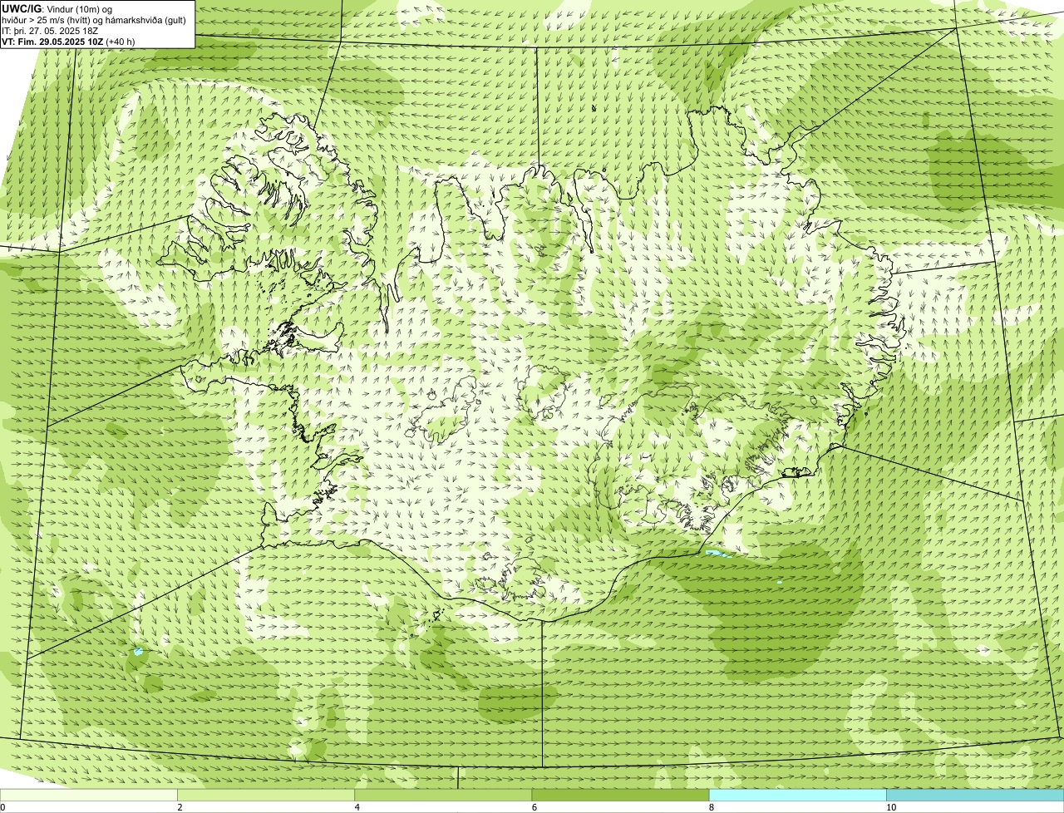Click the '2' color scale label

(x=180, y=807)
